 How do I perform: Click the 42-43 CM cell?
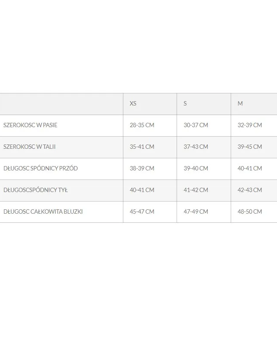(x=250, y=190)
